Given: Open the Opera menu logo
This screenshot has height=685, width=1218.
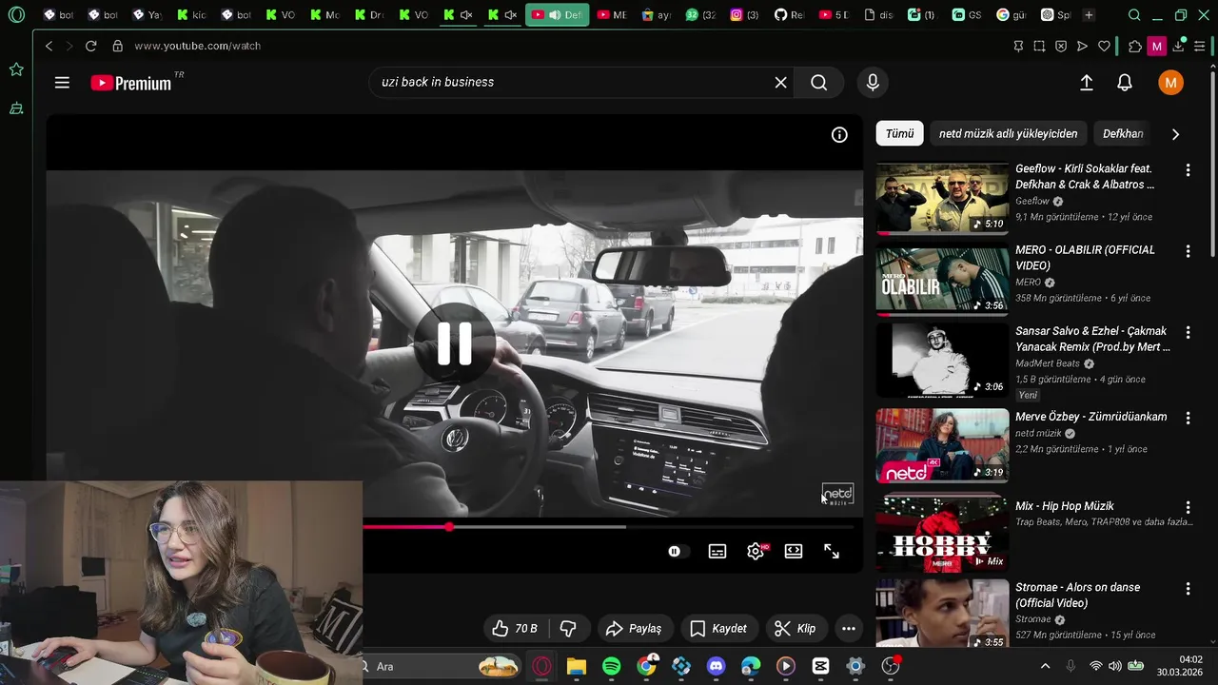Looking at the screenshot, I should click(x=16, y=15).
